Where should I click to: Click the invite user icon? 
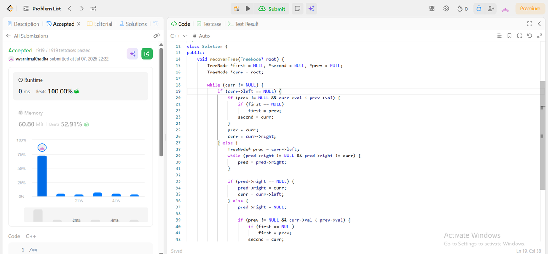point(491,9)
